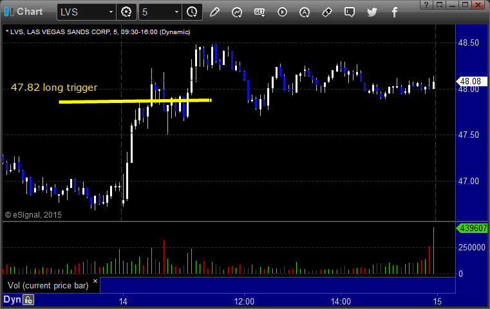This screenshot has width=490, height=309.
Task: Click the 47.00 price axis label
Action: [x=469, y=181]
